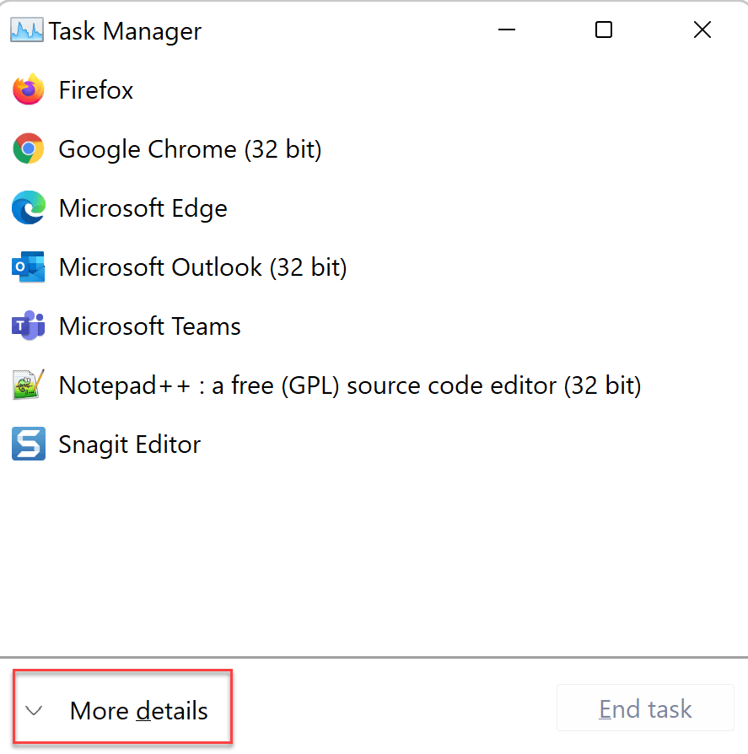Click the Firefox icon in the list
The image size is (748, 754).
click(29, 90)
